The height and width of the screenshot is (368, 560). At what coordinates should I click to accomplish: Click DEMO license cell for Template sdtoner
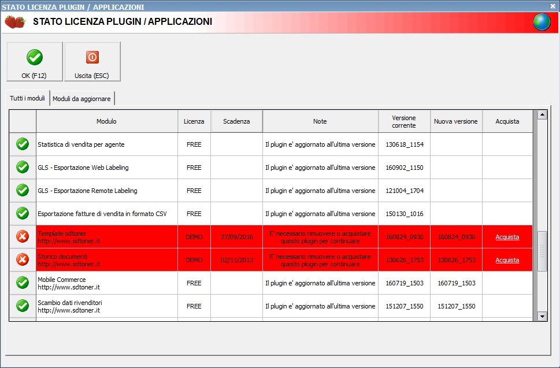194,237
